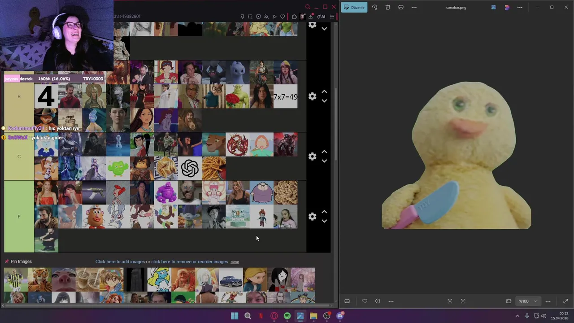Move tier F row down

click(324, 221)
